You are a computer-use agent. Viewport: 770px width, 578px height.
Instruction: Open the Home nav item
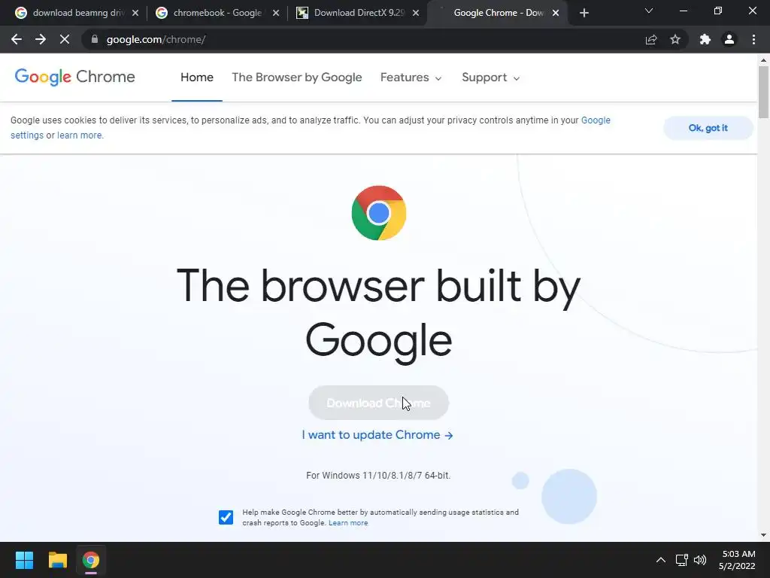197,78
